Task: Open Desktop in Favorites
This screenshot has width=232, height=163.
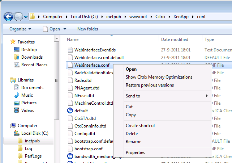Action: pos(29,50)
